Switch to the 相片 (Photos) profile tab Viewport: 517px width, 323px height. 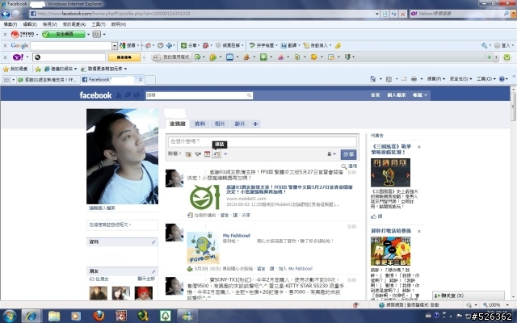tap(220, 124)
